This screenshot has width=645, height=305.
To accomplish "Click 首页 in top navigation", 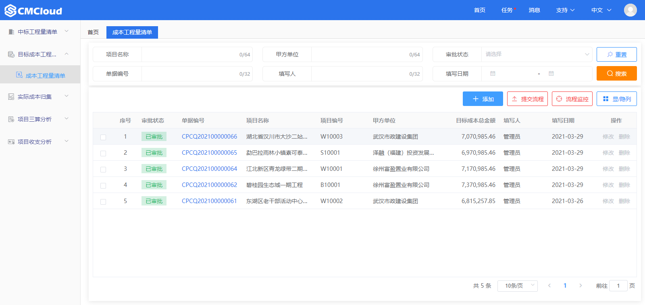I will tap(480, 10).
